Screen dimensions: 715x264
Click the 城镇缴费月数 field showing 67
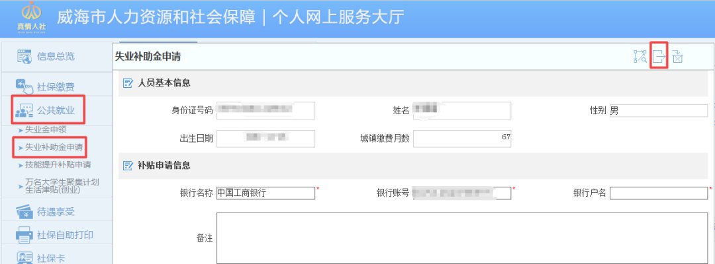pyautogui.click(x=462, y=139)
